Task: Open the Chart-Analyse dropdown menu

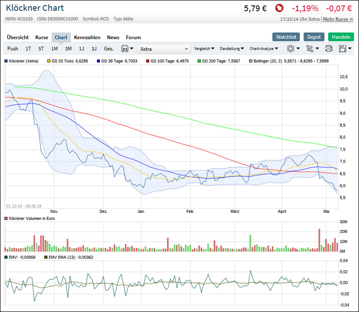Action: [264, 49]
